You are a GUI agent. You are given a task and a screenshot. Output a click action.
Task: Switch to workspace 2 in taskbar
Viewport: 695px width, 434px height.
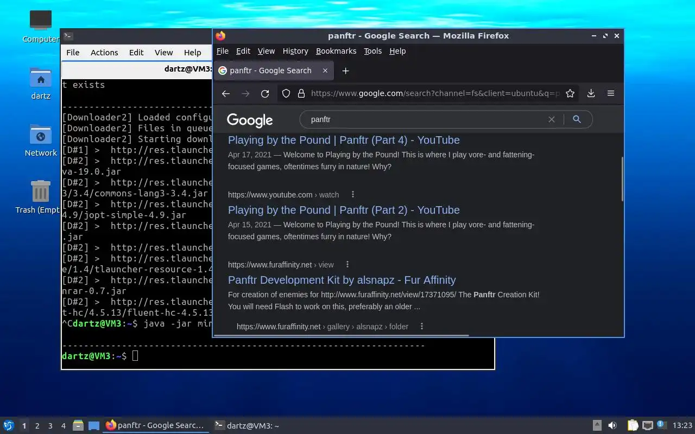click(37, 426)
